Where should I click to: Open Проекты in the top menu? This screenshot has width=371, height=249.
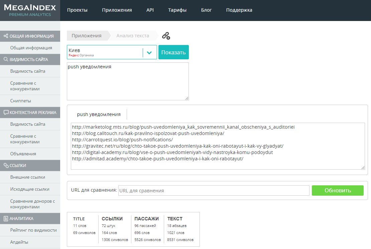coord(77,10)
